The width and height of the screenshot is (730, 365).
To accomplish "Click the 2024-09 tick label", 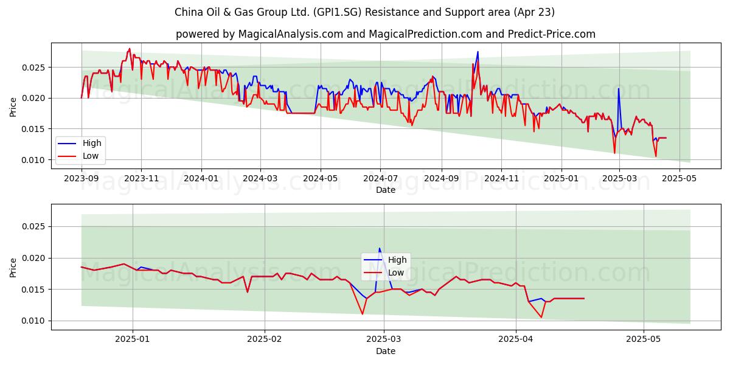I will (x=441, y=178).
